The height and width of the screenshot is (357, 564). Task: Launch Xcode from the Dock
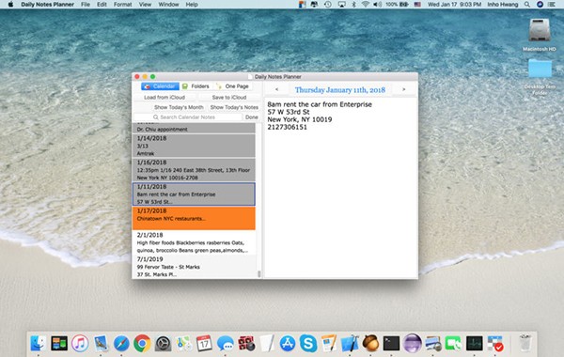point(350,343)
